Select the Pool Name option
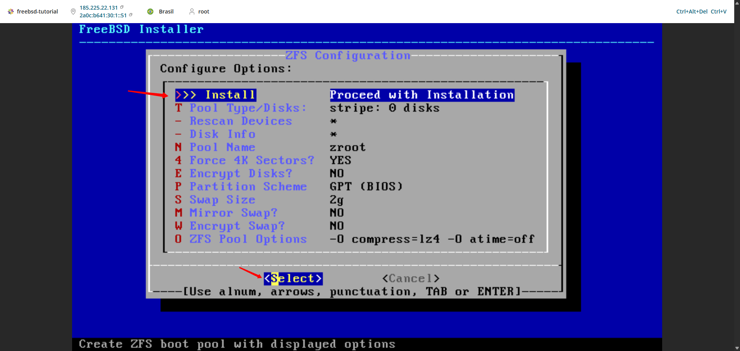Viewport: 740px width, 351px height. pos(215,147)
